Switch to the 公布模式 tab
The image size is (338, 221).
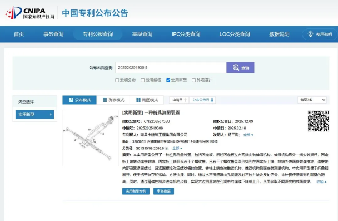tap(79, 100)
